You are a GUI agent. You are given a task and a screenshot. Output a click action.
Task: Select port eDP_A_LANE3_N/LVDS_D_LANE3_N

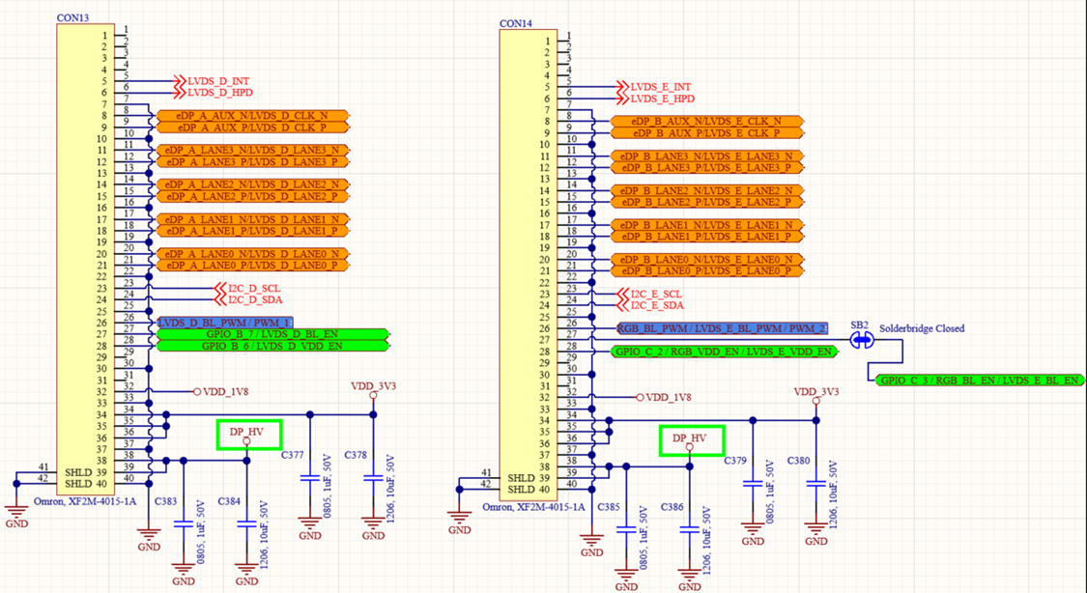(253, 151)
